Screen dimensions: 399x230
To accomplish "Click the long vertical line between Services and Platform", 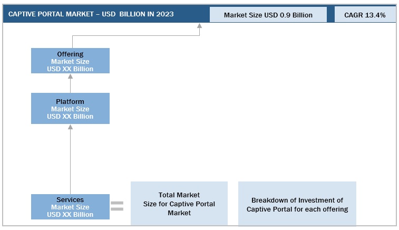I will click(x=70, y=161).
